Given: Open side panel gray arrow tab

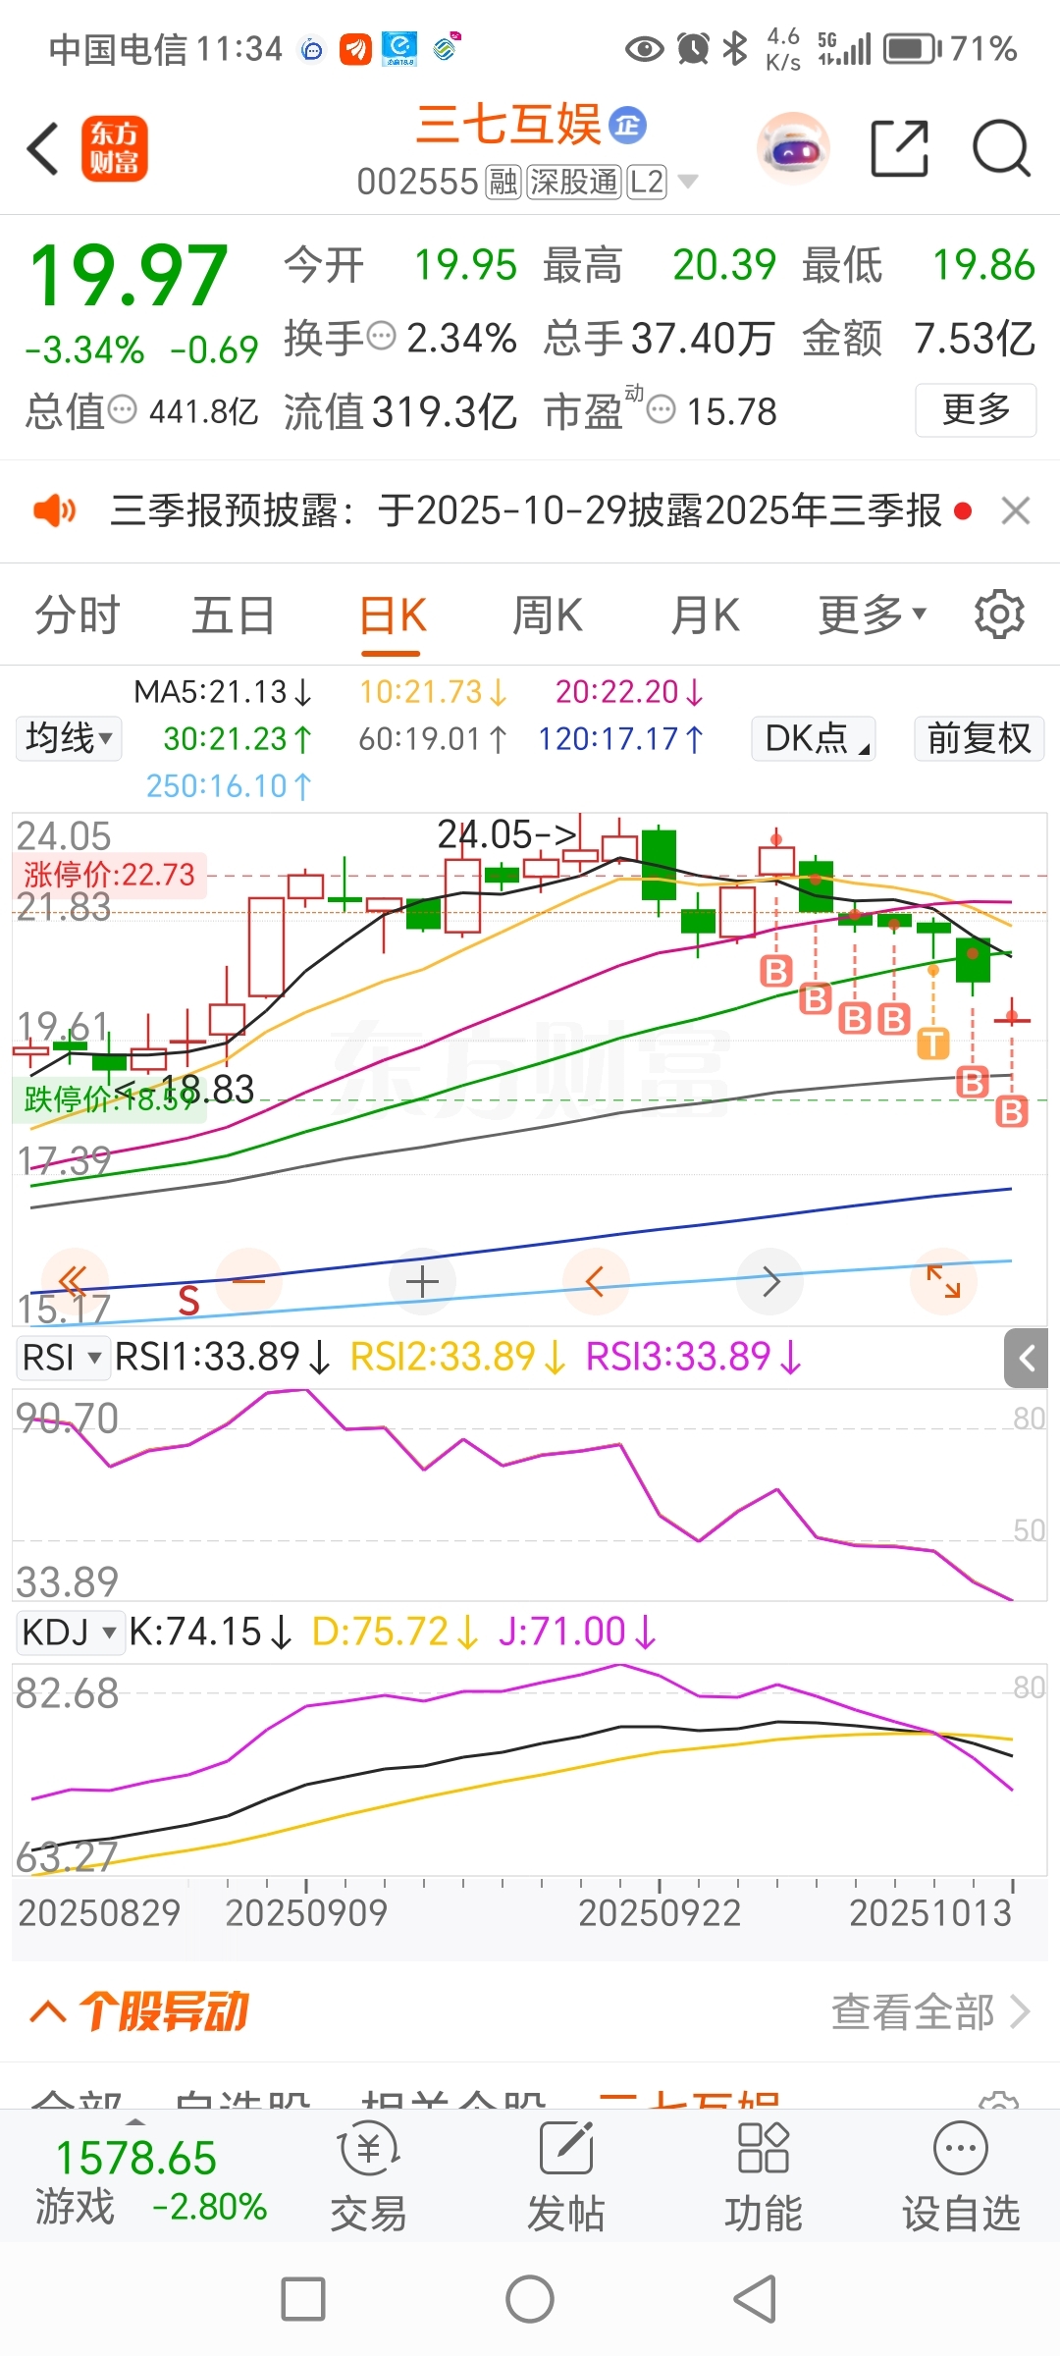Looking at the screenshot, I should [x=1027, y=1359].
